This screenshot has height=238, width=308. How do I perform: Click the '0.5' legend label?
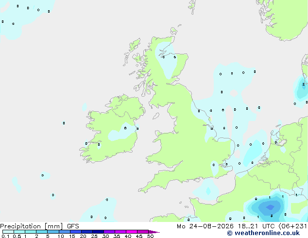point(17,236)
